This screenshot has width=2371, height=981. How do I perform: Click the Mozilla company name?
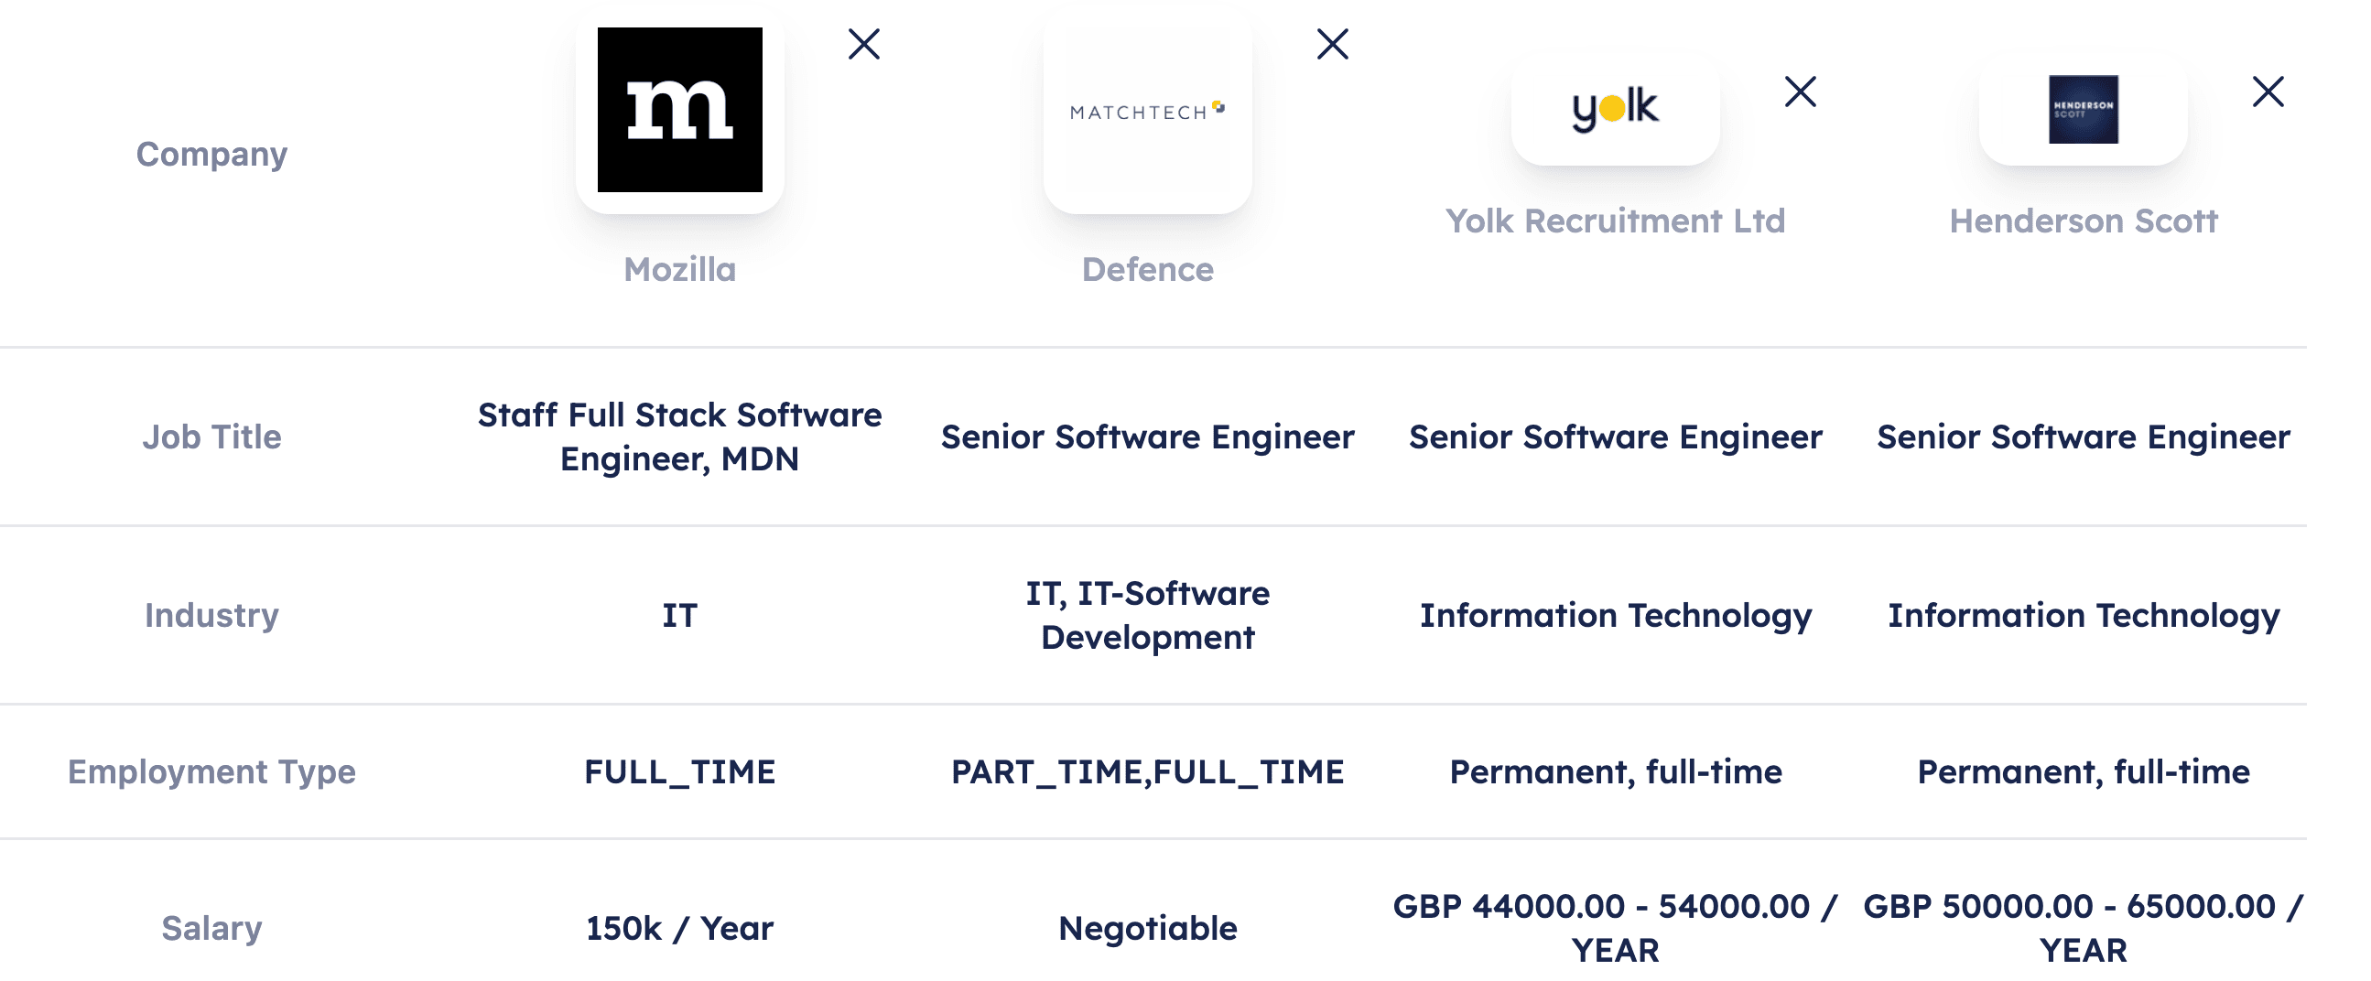[x=679, y=270]
